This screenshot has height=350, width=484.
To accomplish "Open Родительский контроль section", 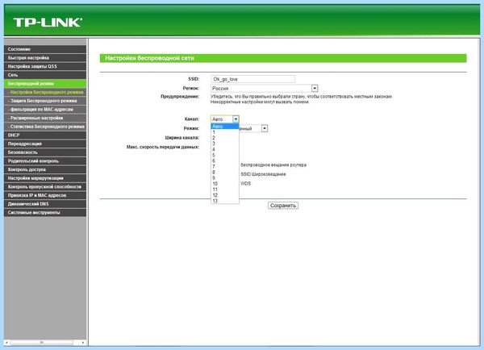I will coord(45,161).
